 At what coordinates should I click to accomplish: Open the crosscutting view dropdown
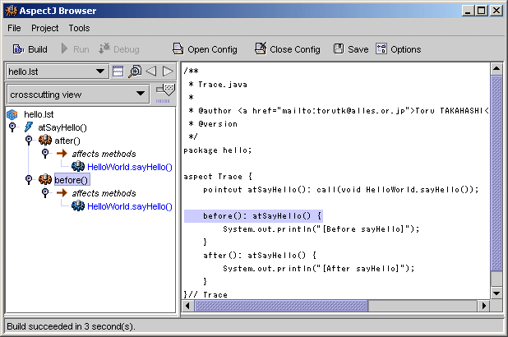(x=78, y=95)
